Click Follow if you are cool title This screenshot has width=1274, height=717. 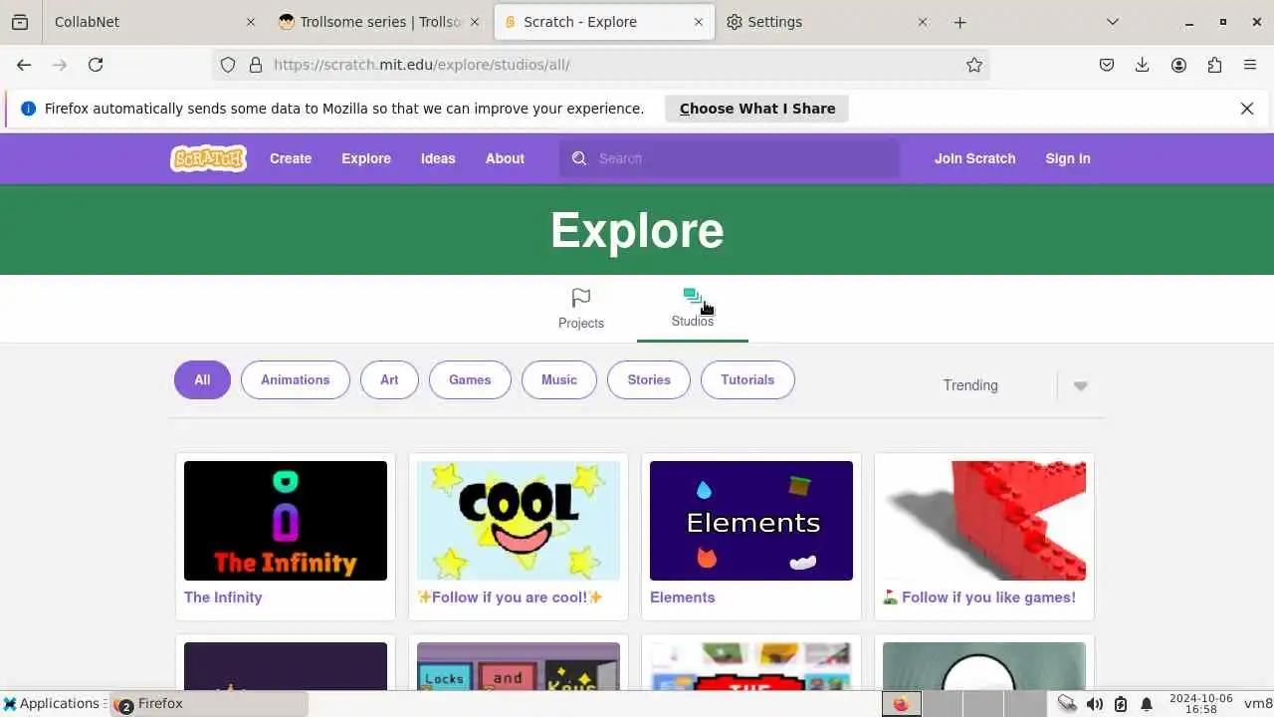point(510,597)
